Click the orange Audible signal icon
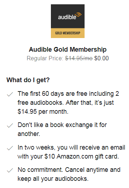 pyautogui.click(x=79, y=15)
